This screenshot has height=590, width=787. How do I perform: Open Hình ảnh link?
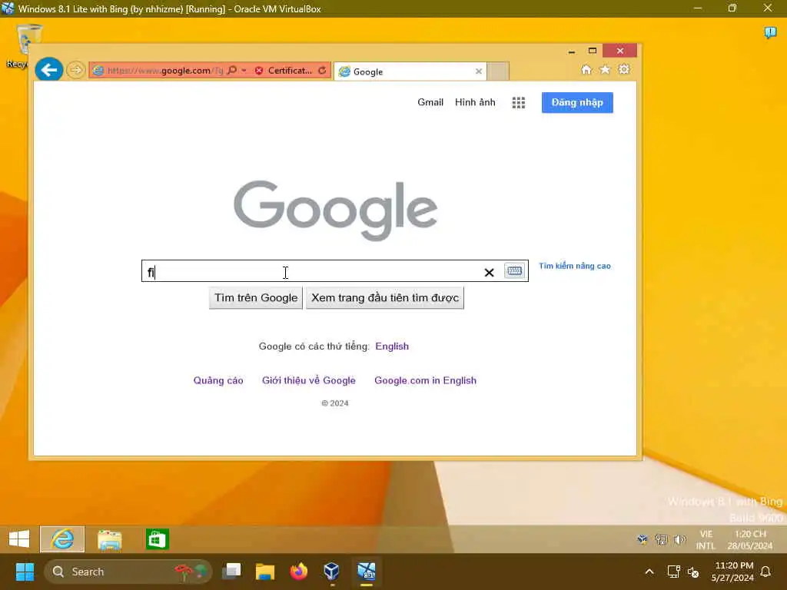click(475, 102)
